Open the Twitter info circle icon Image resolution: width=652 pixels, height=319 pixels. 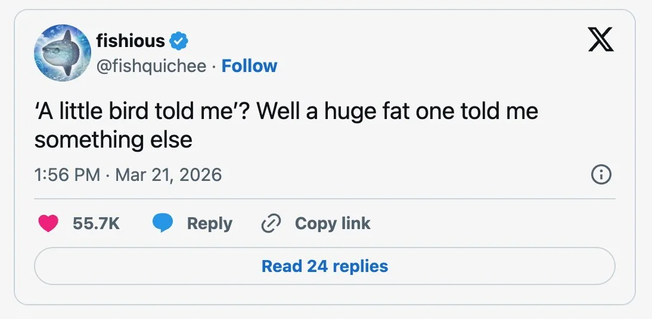tap(600, 174)
